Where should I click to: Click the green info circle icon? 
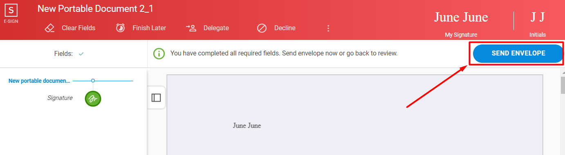coord(159,53)
